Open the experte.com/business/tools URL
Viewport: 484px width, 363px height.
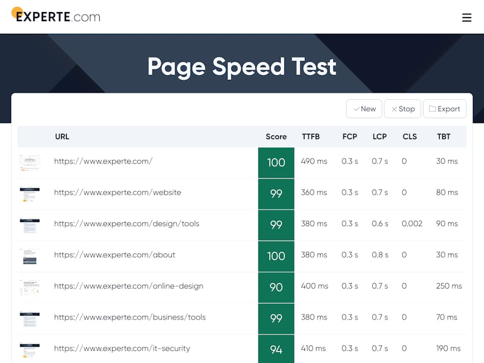(130, 317)
